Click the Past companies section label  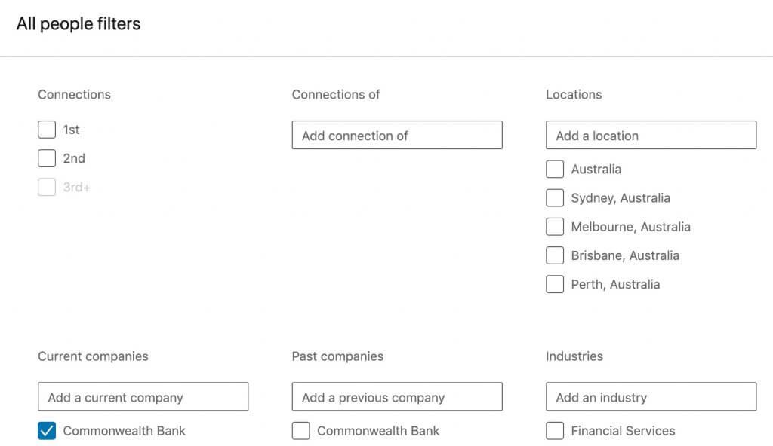337,356
